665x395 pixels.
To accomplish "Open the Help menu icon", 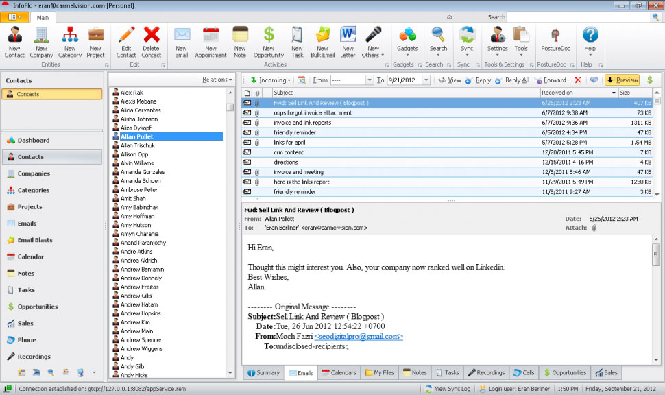I will [590, 42].
